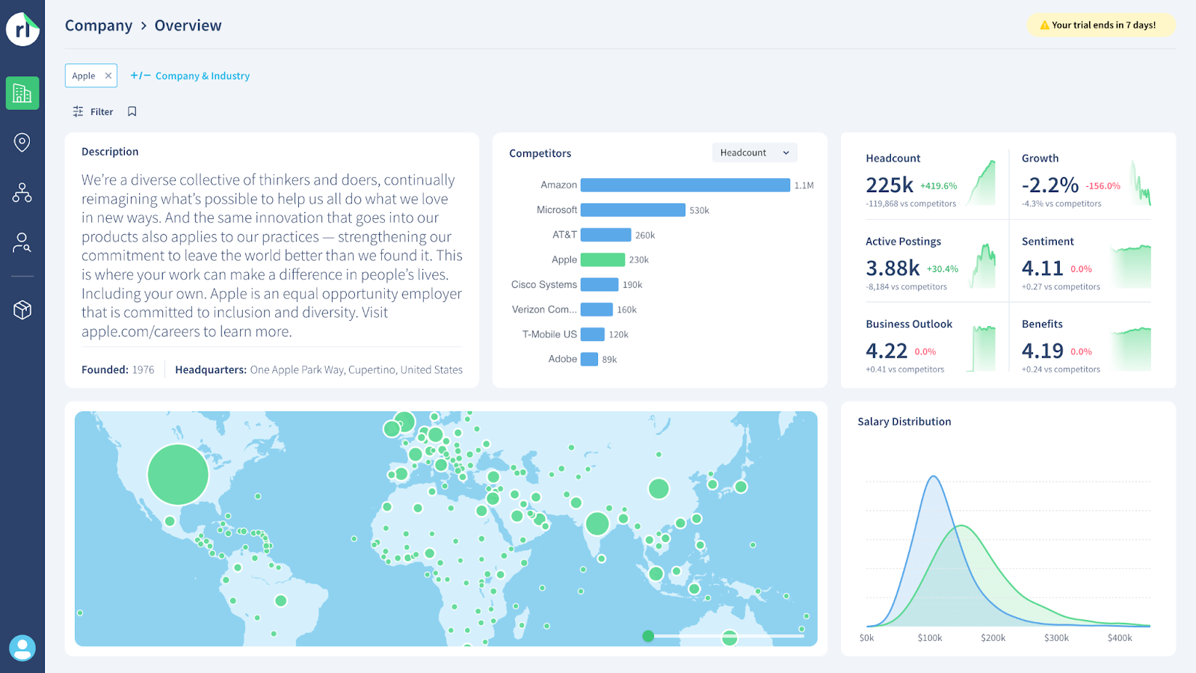Click the Microsoft competitor bar
Viewport: 1196px width, 673px height.
pyautogui.click(x=632, y=210)
